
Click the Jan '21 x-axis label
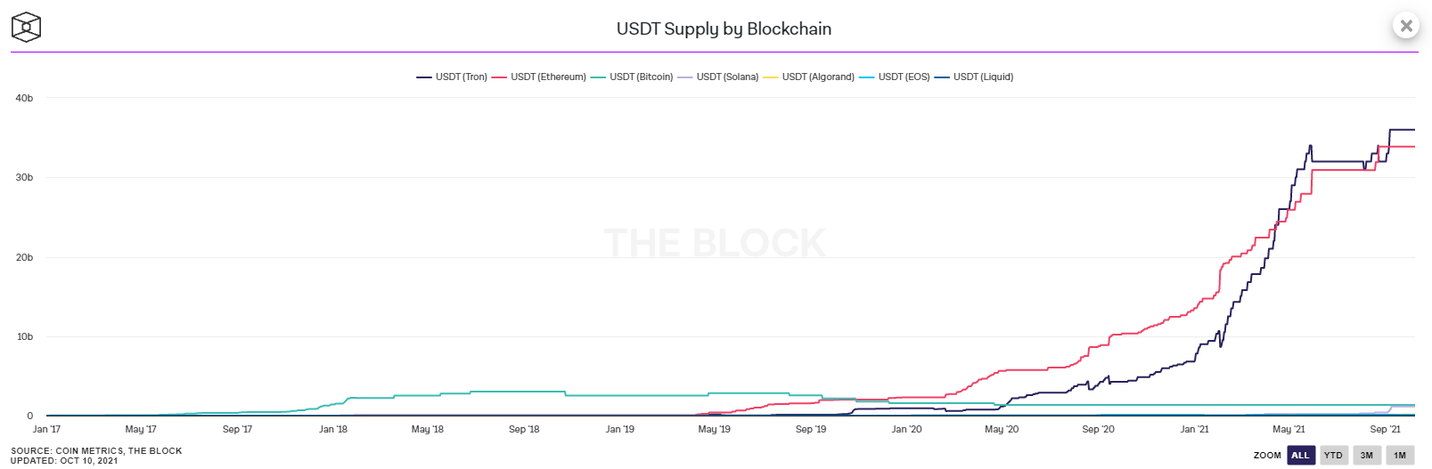(x=1194, y=430)
